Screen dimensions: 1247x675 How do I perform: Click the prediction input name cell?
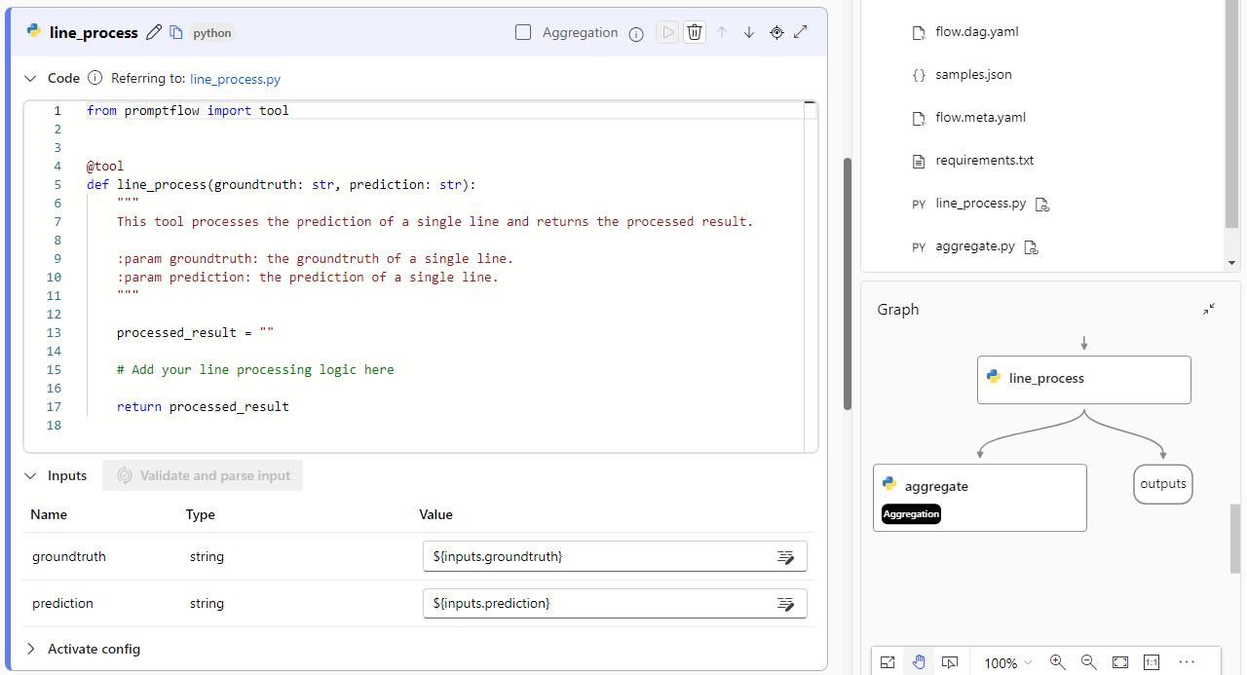click(63, 604)
